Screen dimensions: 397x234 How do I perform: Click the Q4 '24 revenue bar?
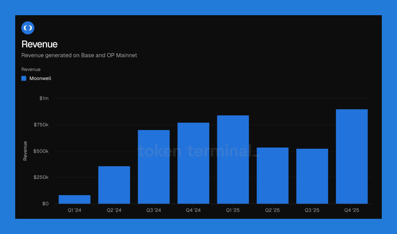[x=193, y=163]
